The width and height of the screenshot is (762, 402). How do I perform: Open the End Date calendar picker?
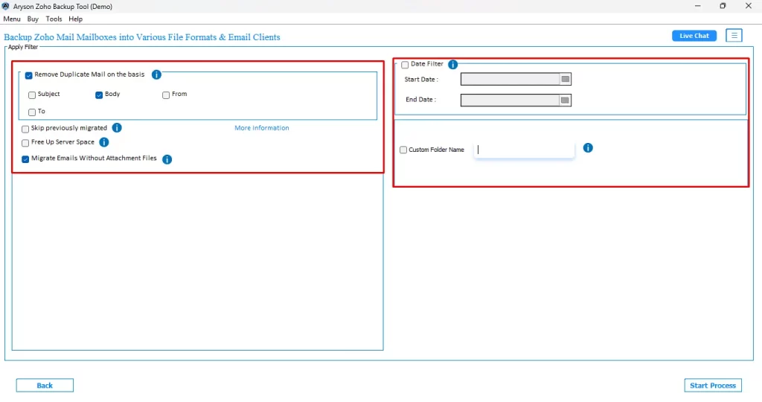coord(566,100)
